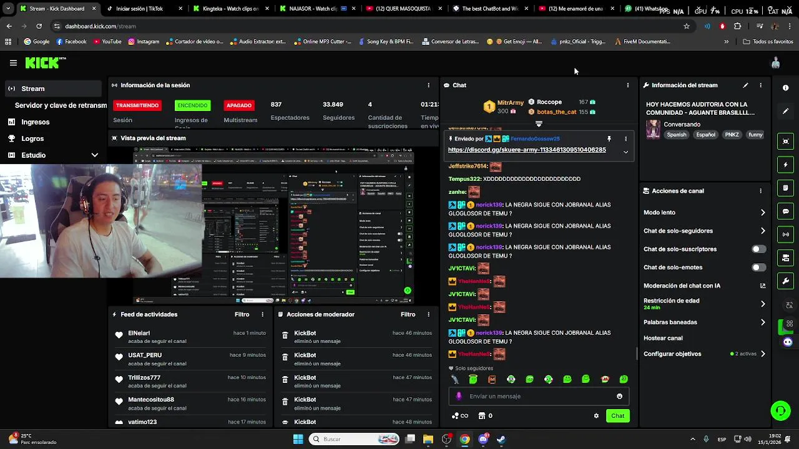799x449 pixels.
Task: Click the green headset support button
Action: click(780, 410)
